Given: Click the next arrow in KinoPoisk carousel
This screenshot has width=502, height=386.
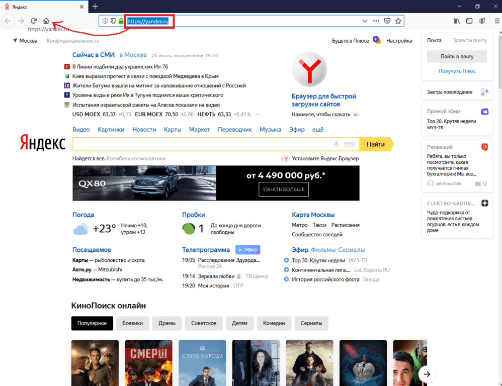Looking at the screenshot, I should 427,374.
